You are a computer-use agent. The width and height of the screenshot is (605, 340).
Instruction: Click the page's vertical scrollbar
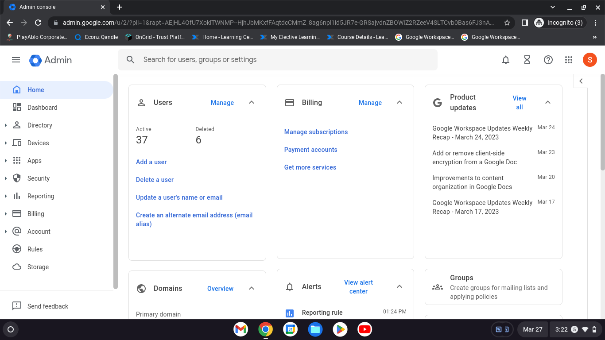pyautogui.click(x=602, y=122)
